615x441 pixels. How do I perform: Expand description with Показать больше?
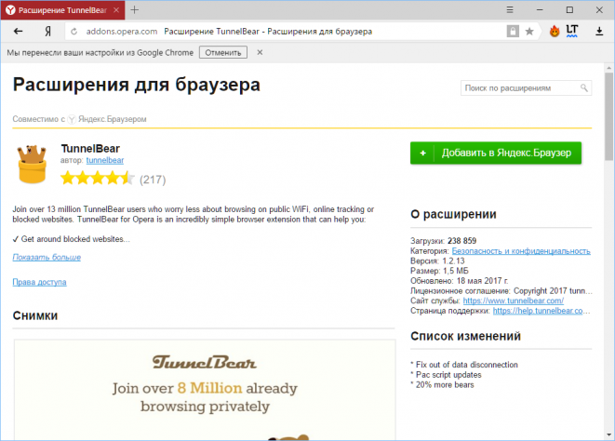[x=47, y=258]
